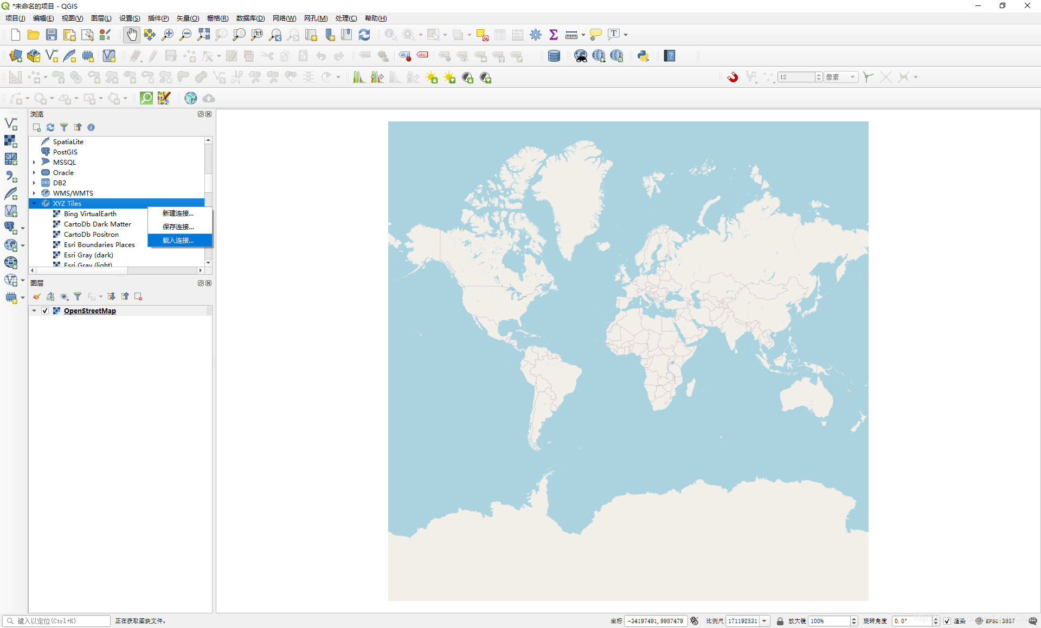Expand the Oracle browser node

tap(34, 172)
